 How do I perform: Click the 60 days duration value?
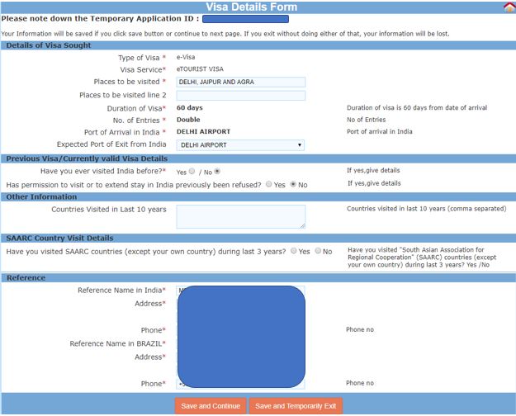(190, 108)
